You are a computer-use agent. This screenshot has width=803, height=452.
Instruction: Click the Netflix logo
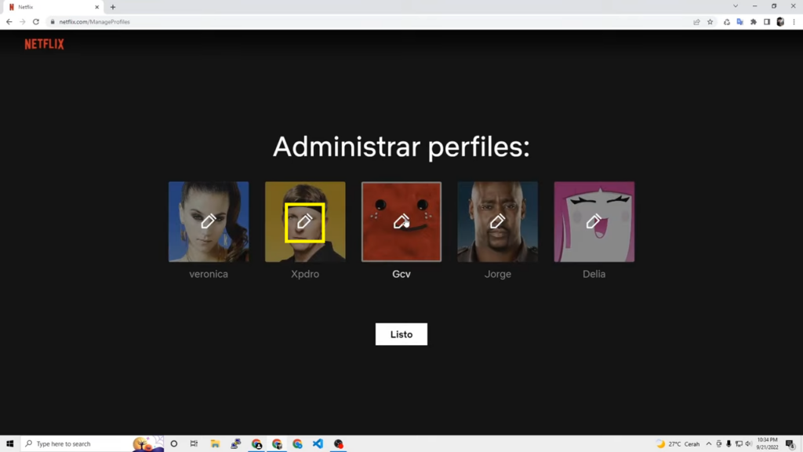coord(44,44)
